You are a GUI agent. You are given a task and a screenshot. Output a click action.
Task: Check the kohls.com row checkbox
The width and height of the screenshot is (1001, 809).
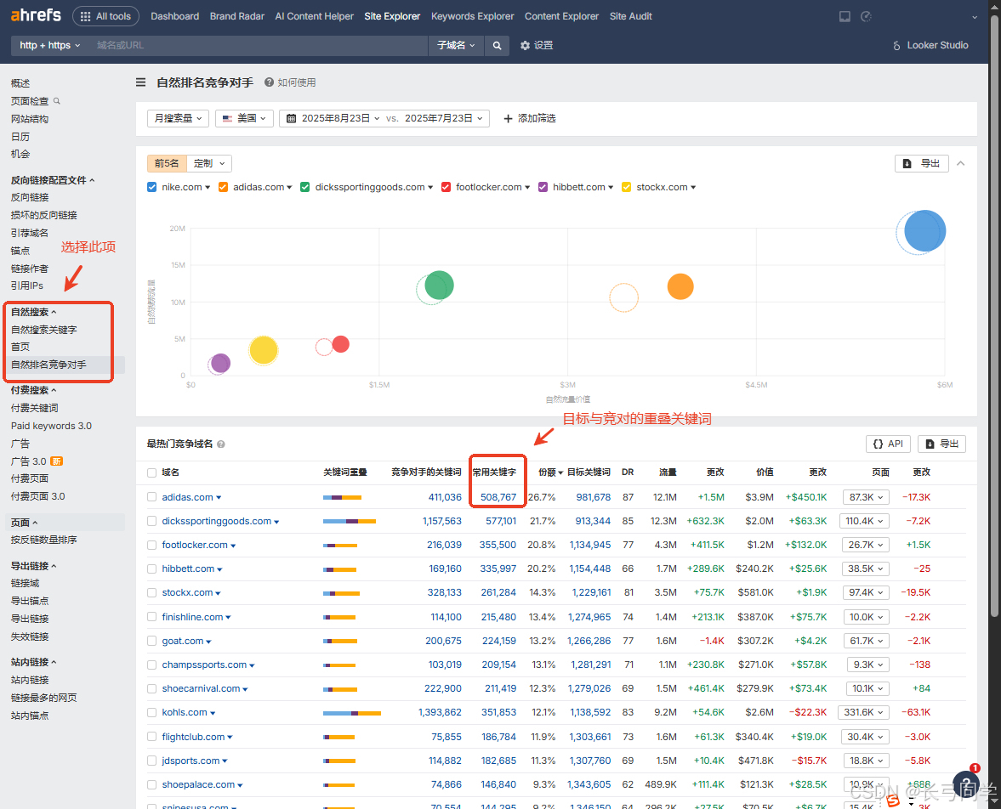click(151, 713)
